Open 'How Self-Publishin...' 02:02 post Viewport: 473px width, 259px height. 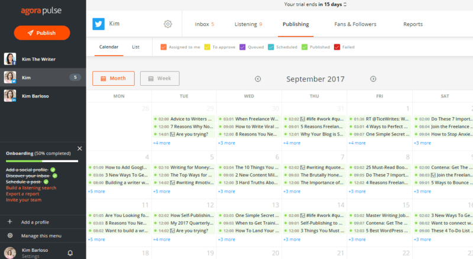(184, 215)
